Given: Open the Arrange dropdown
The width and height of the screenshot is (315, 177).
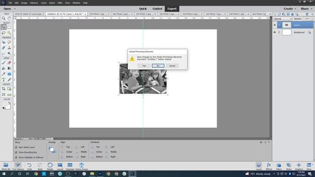Looking at the screenshot, I should click(x=53, y=149).
